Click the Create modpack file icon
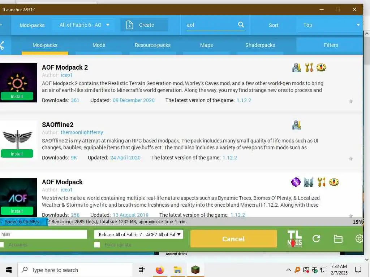Viewport: 370px width, 277px height. click(x=130, y=25)
